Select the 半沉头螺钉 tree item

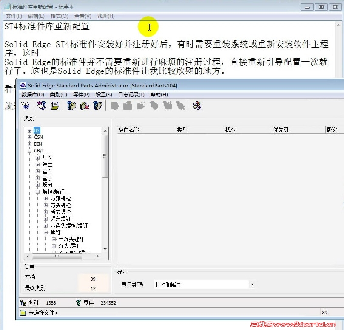pos(71,239)
